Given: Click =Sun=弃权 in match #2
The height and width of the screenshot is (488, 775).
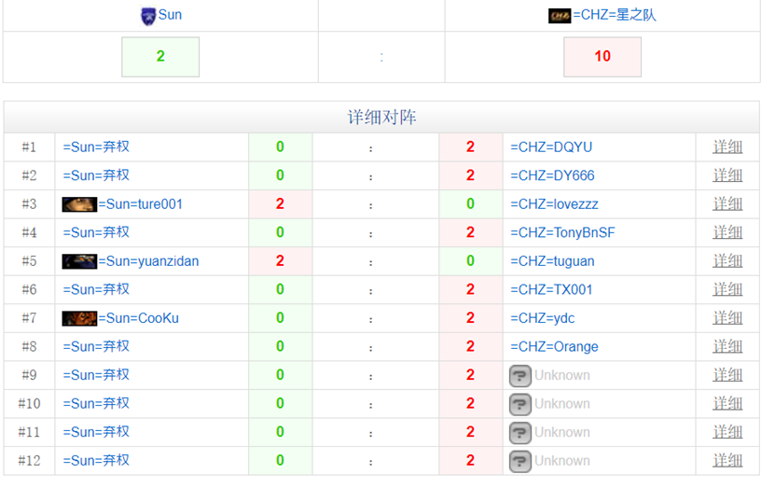Looking at the screenshot, I should click(96, 175).
